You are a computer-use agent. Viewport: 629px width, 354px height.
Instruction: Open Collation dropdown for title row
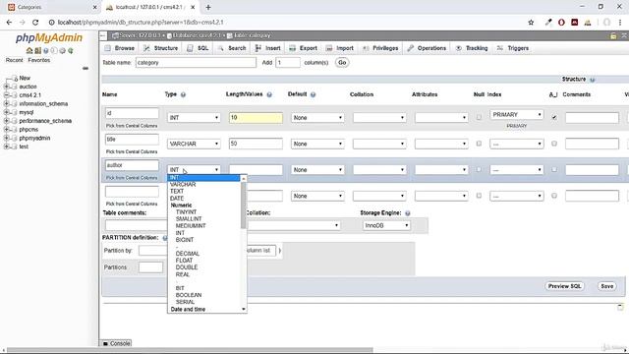[379, 144]
